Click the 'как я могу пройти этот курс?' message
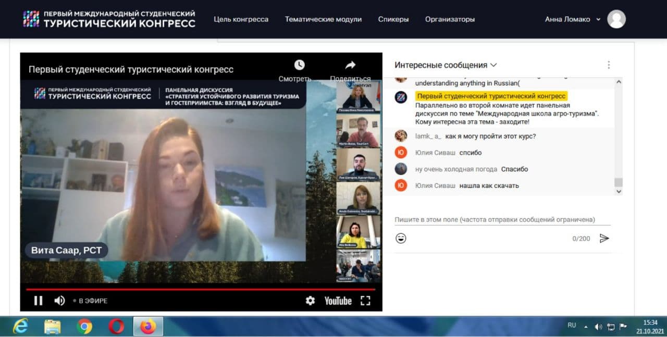This screenshot has width=667, height=337. click(491, 136)
